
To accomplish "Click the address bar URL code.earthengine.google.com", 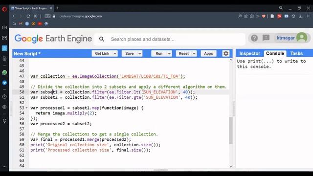I will tap(80, 16).
